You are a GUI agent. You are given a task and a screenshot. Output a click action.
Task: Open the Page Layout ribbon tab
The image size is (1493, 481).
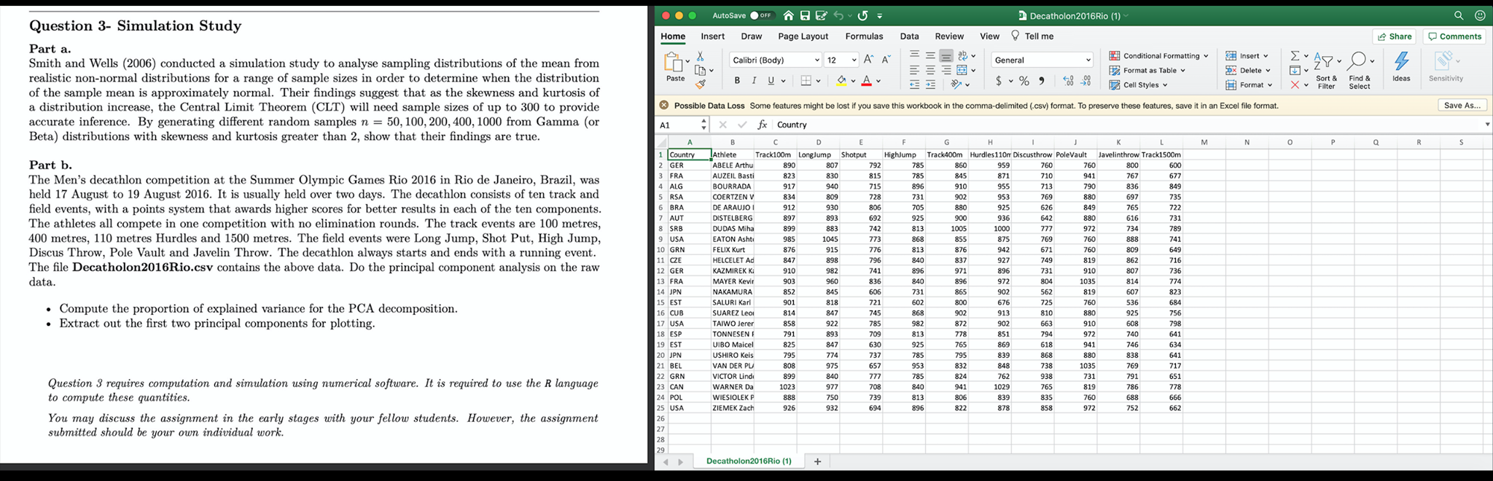(803, 36)
